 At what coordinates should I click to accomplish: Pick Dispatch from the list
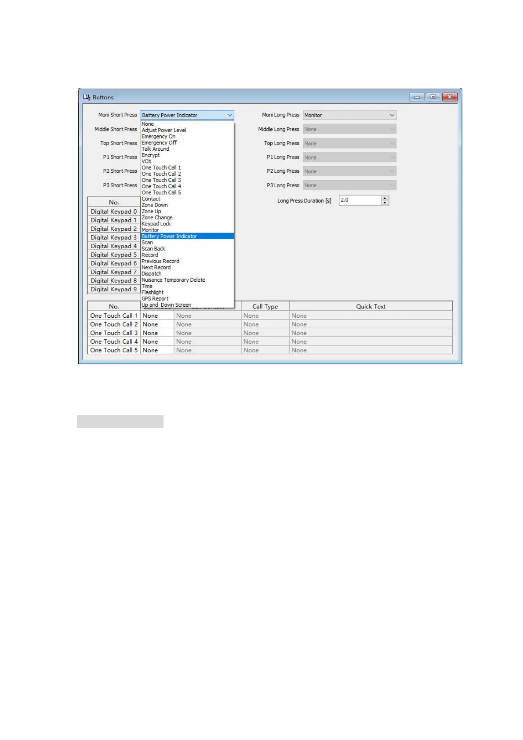pos(187,274)
